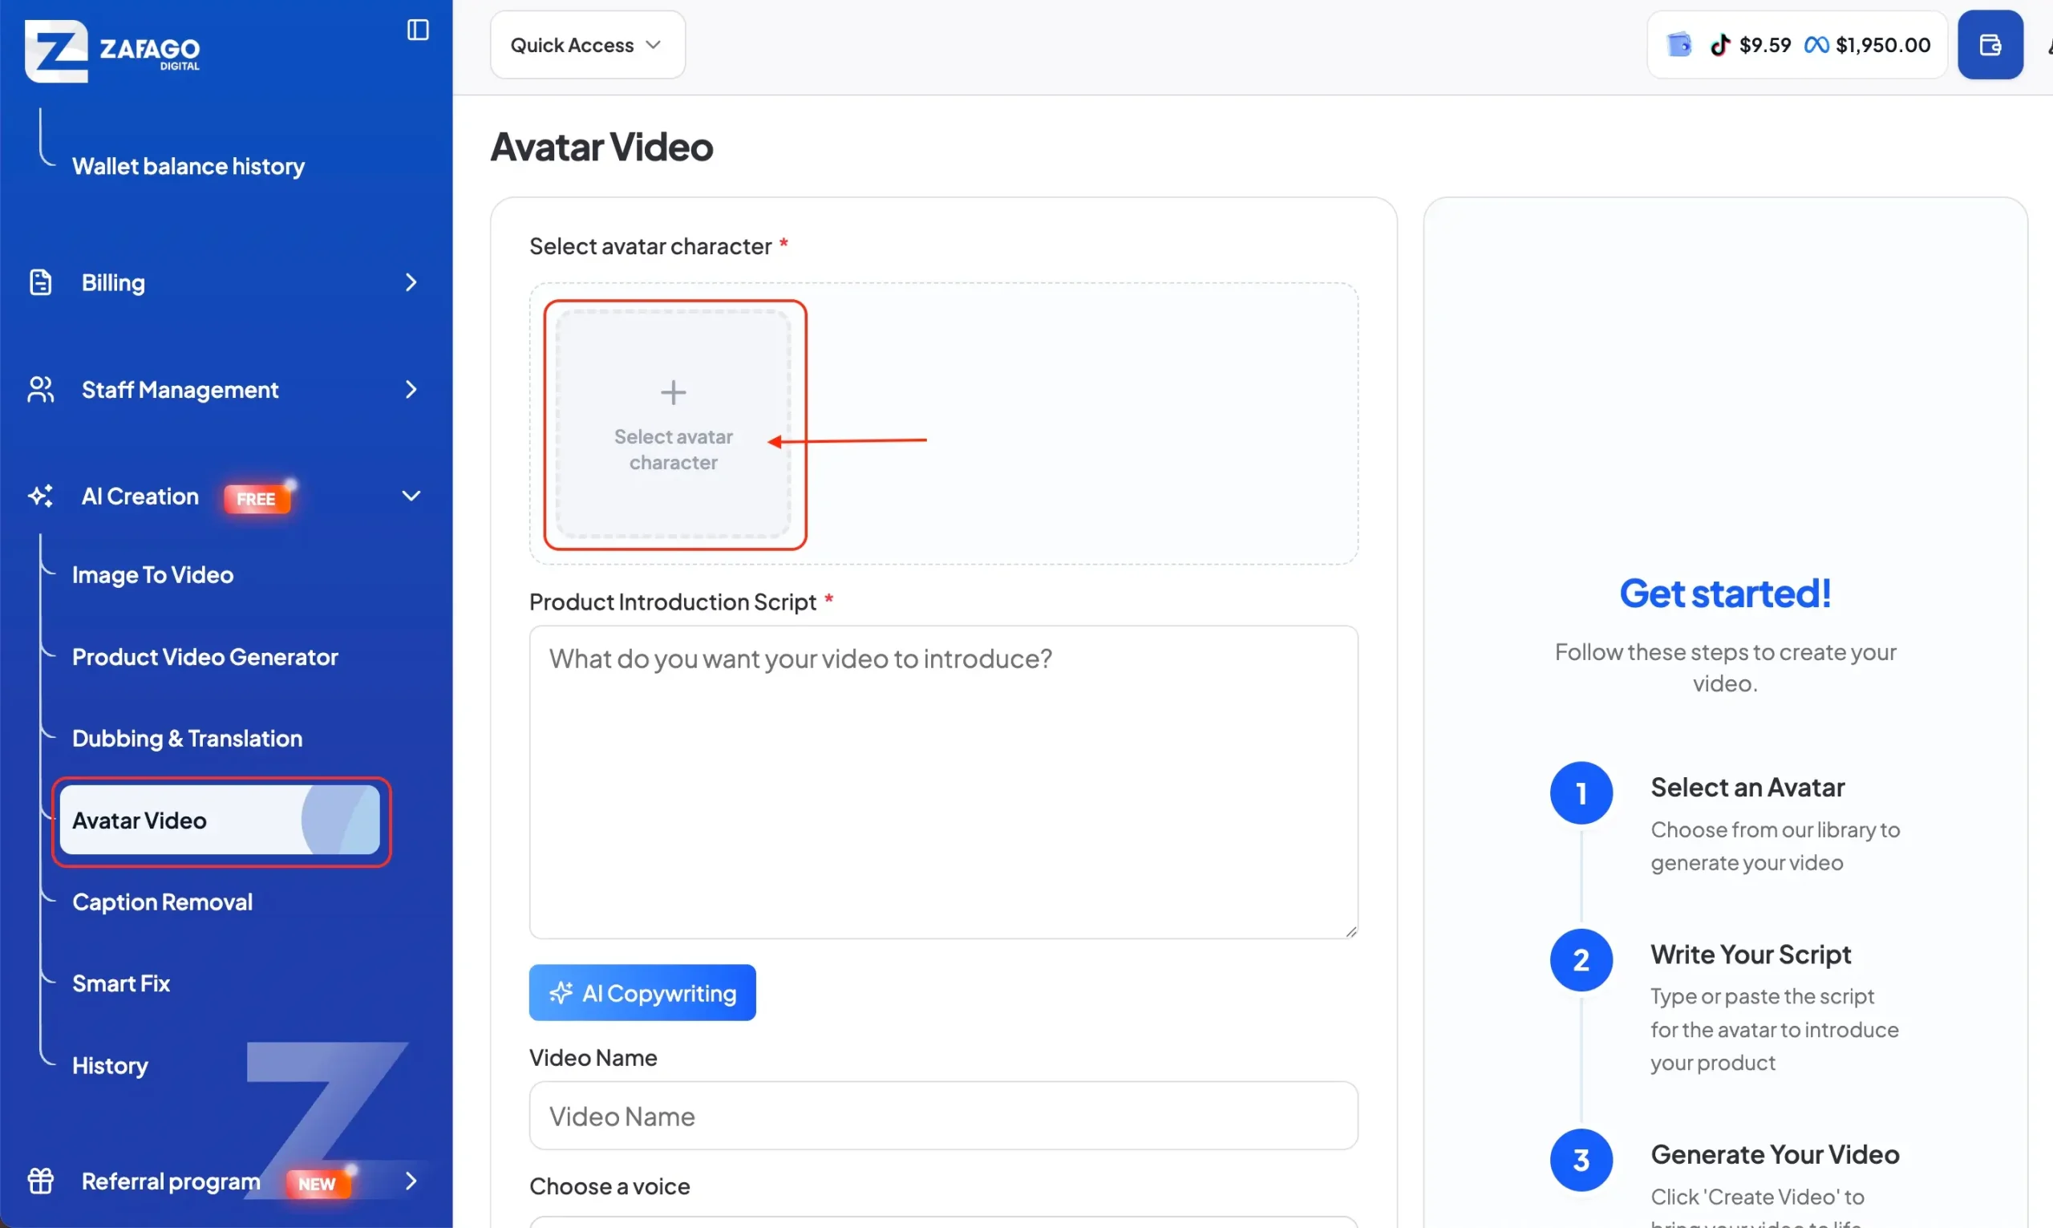
Task: Open Wallet balance history
Action: [x=188, y=166]
